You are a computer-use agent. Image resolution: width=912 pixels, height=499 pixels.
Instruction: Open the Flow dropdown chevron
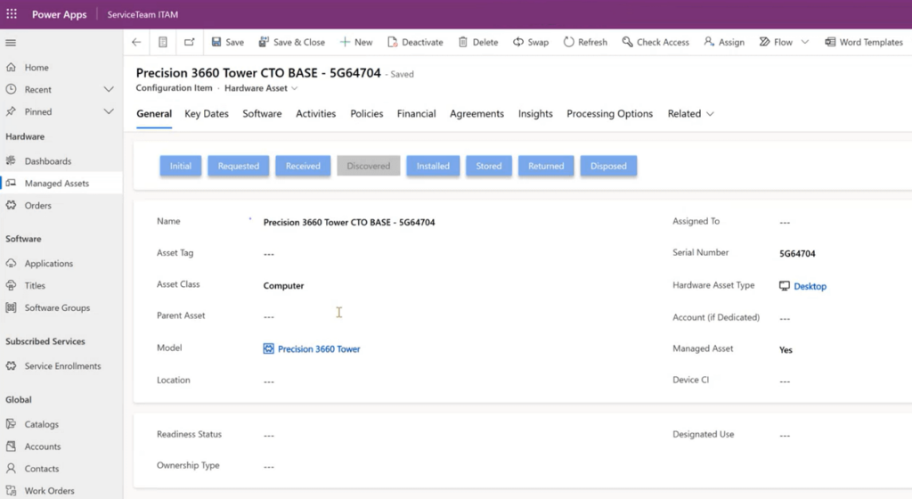click(805, 42)
